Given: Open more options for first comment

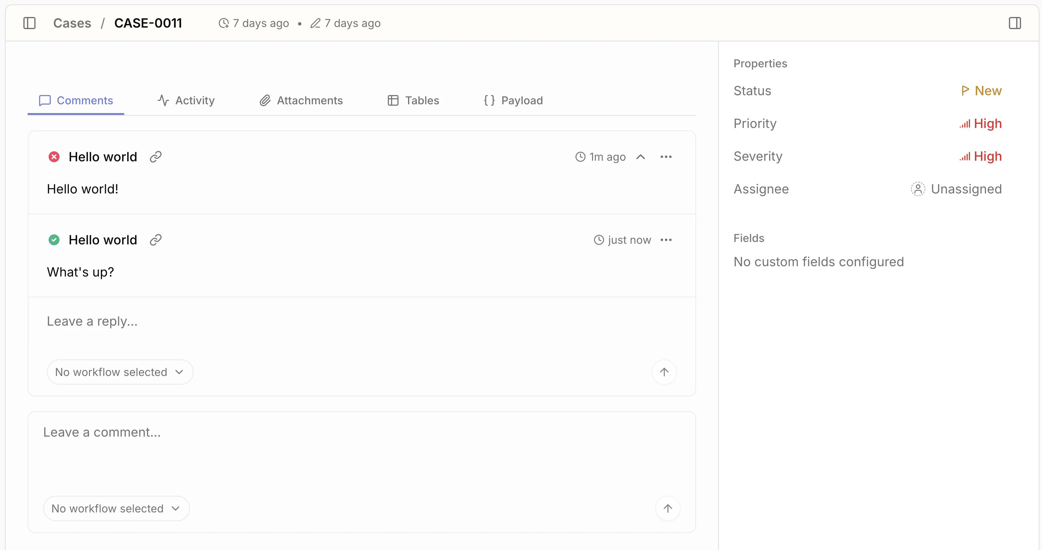Looking at the screenshot, I should tap(666, 157).
